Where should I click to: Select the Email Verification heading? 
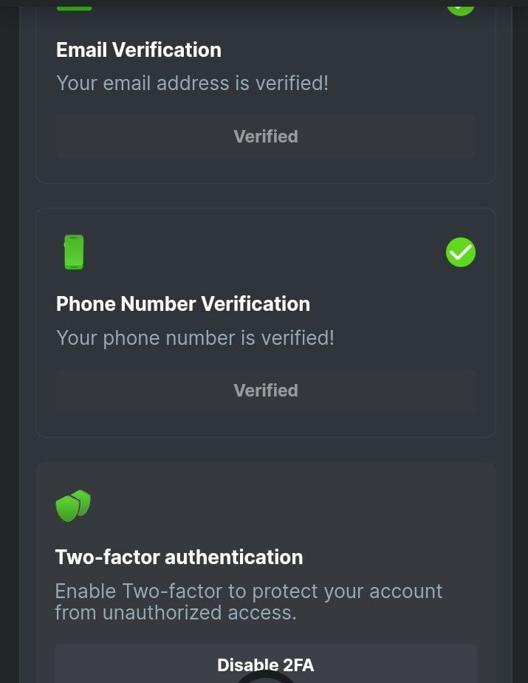point(139,50)
